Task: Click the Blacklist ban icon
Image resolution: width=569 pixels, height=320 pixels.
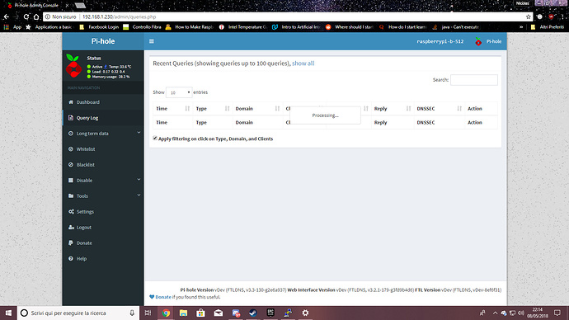Action: pyautogui.click(x=71, y=164)
